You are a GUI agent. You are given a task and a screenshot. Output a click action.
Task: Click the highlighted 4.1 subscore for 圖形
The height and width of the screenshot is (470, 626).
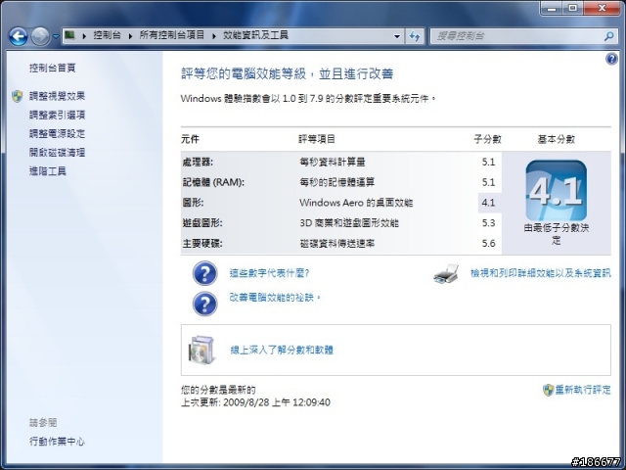click(x=488, y=203)
